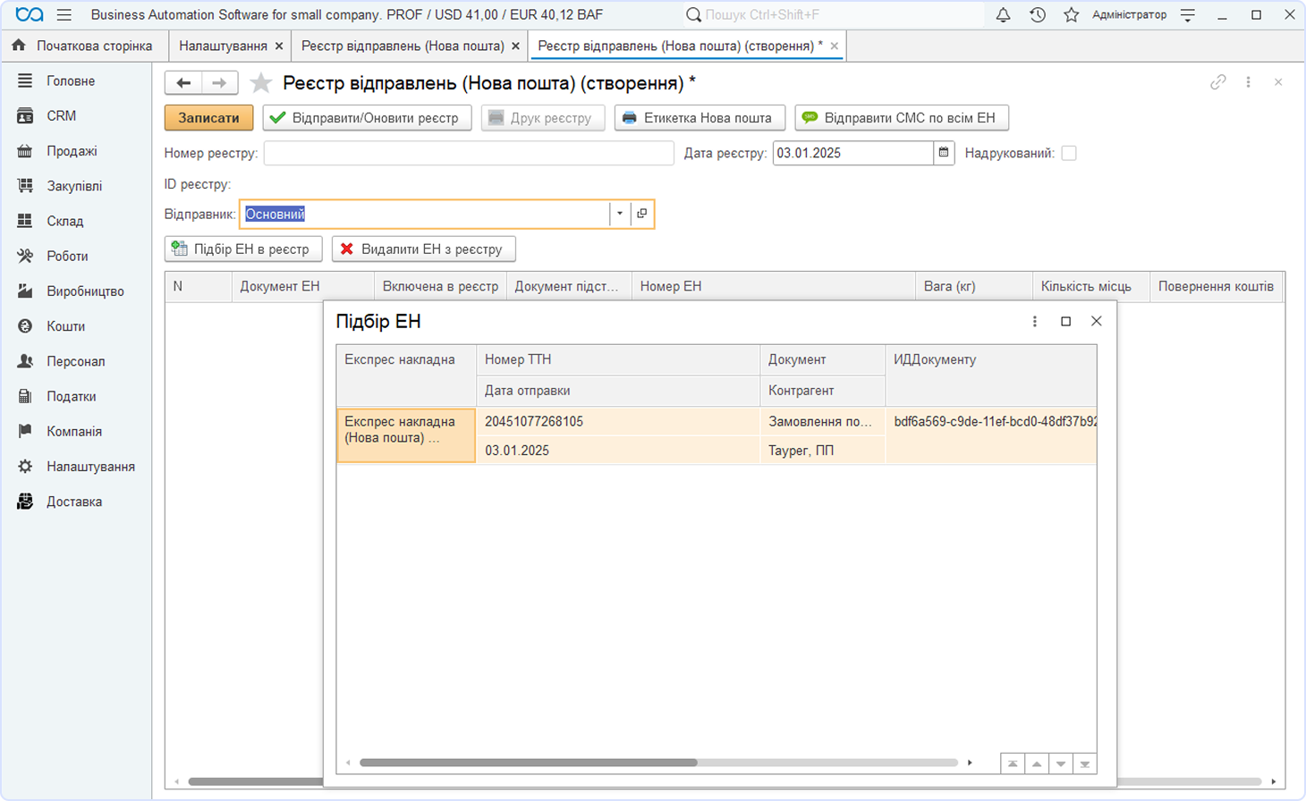Viewport: 1306px width, 801px height.
Task: Click the search field Пошук
Action: (834, 15)
